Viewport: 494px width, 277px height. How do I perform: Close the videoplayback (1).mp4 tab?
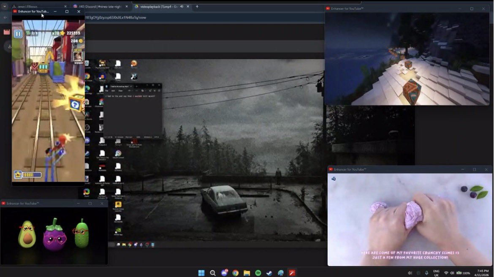188,6
